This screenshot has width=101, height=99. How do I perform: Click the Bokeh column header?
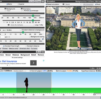34,55
